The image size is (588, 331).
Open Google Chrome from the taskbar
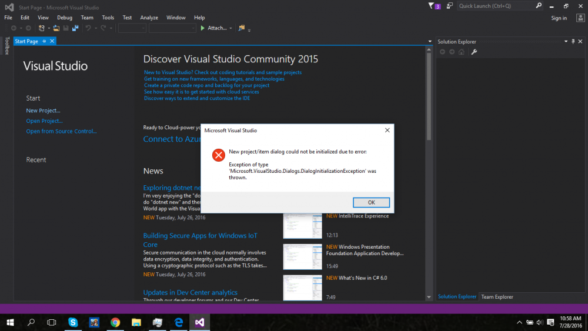[x=115, y=322]
